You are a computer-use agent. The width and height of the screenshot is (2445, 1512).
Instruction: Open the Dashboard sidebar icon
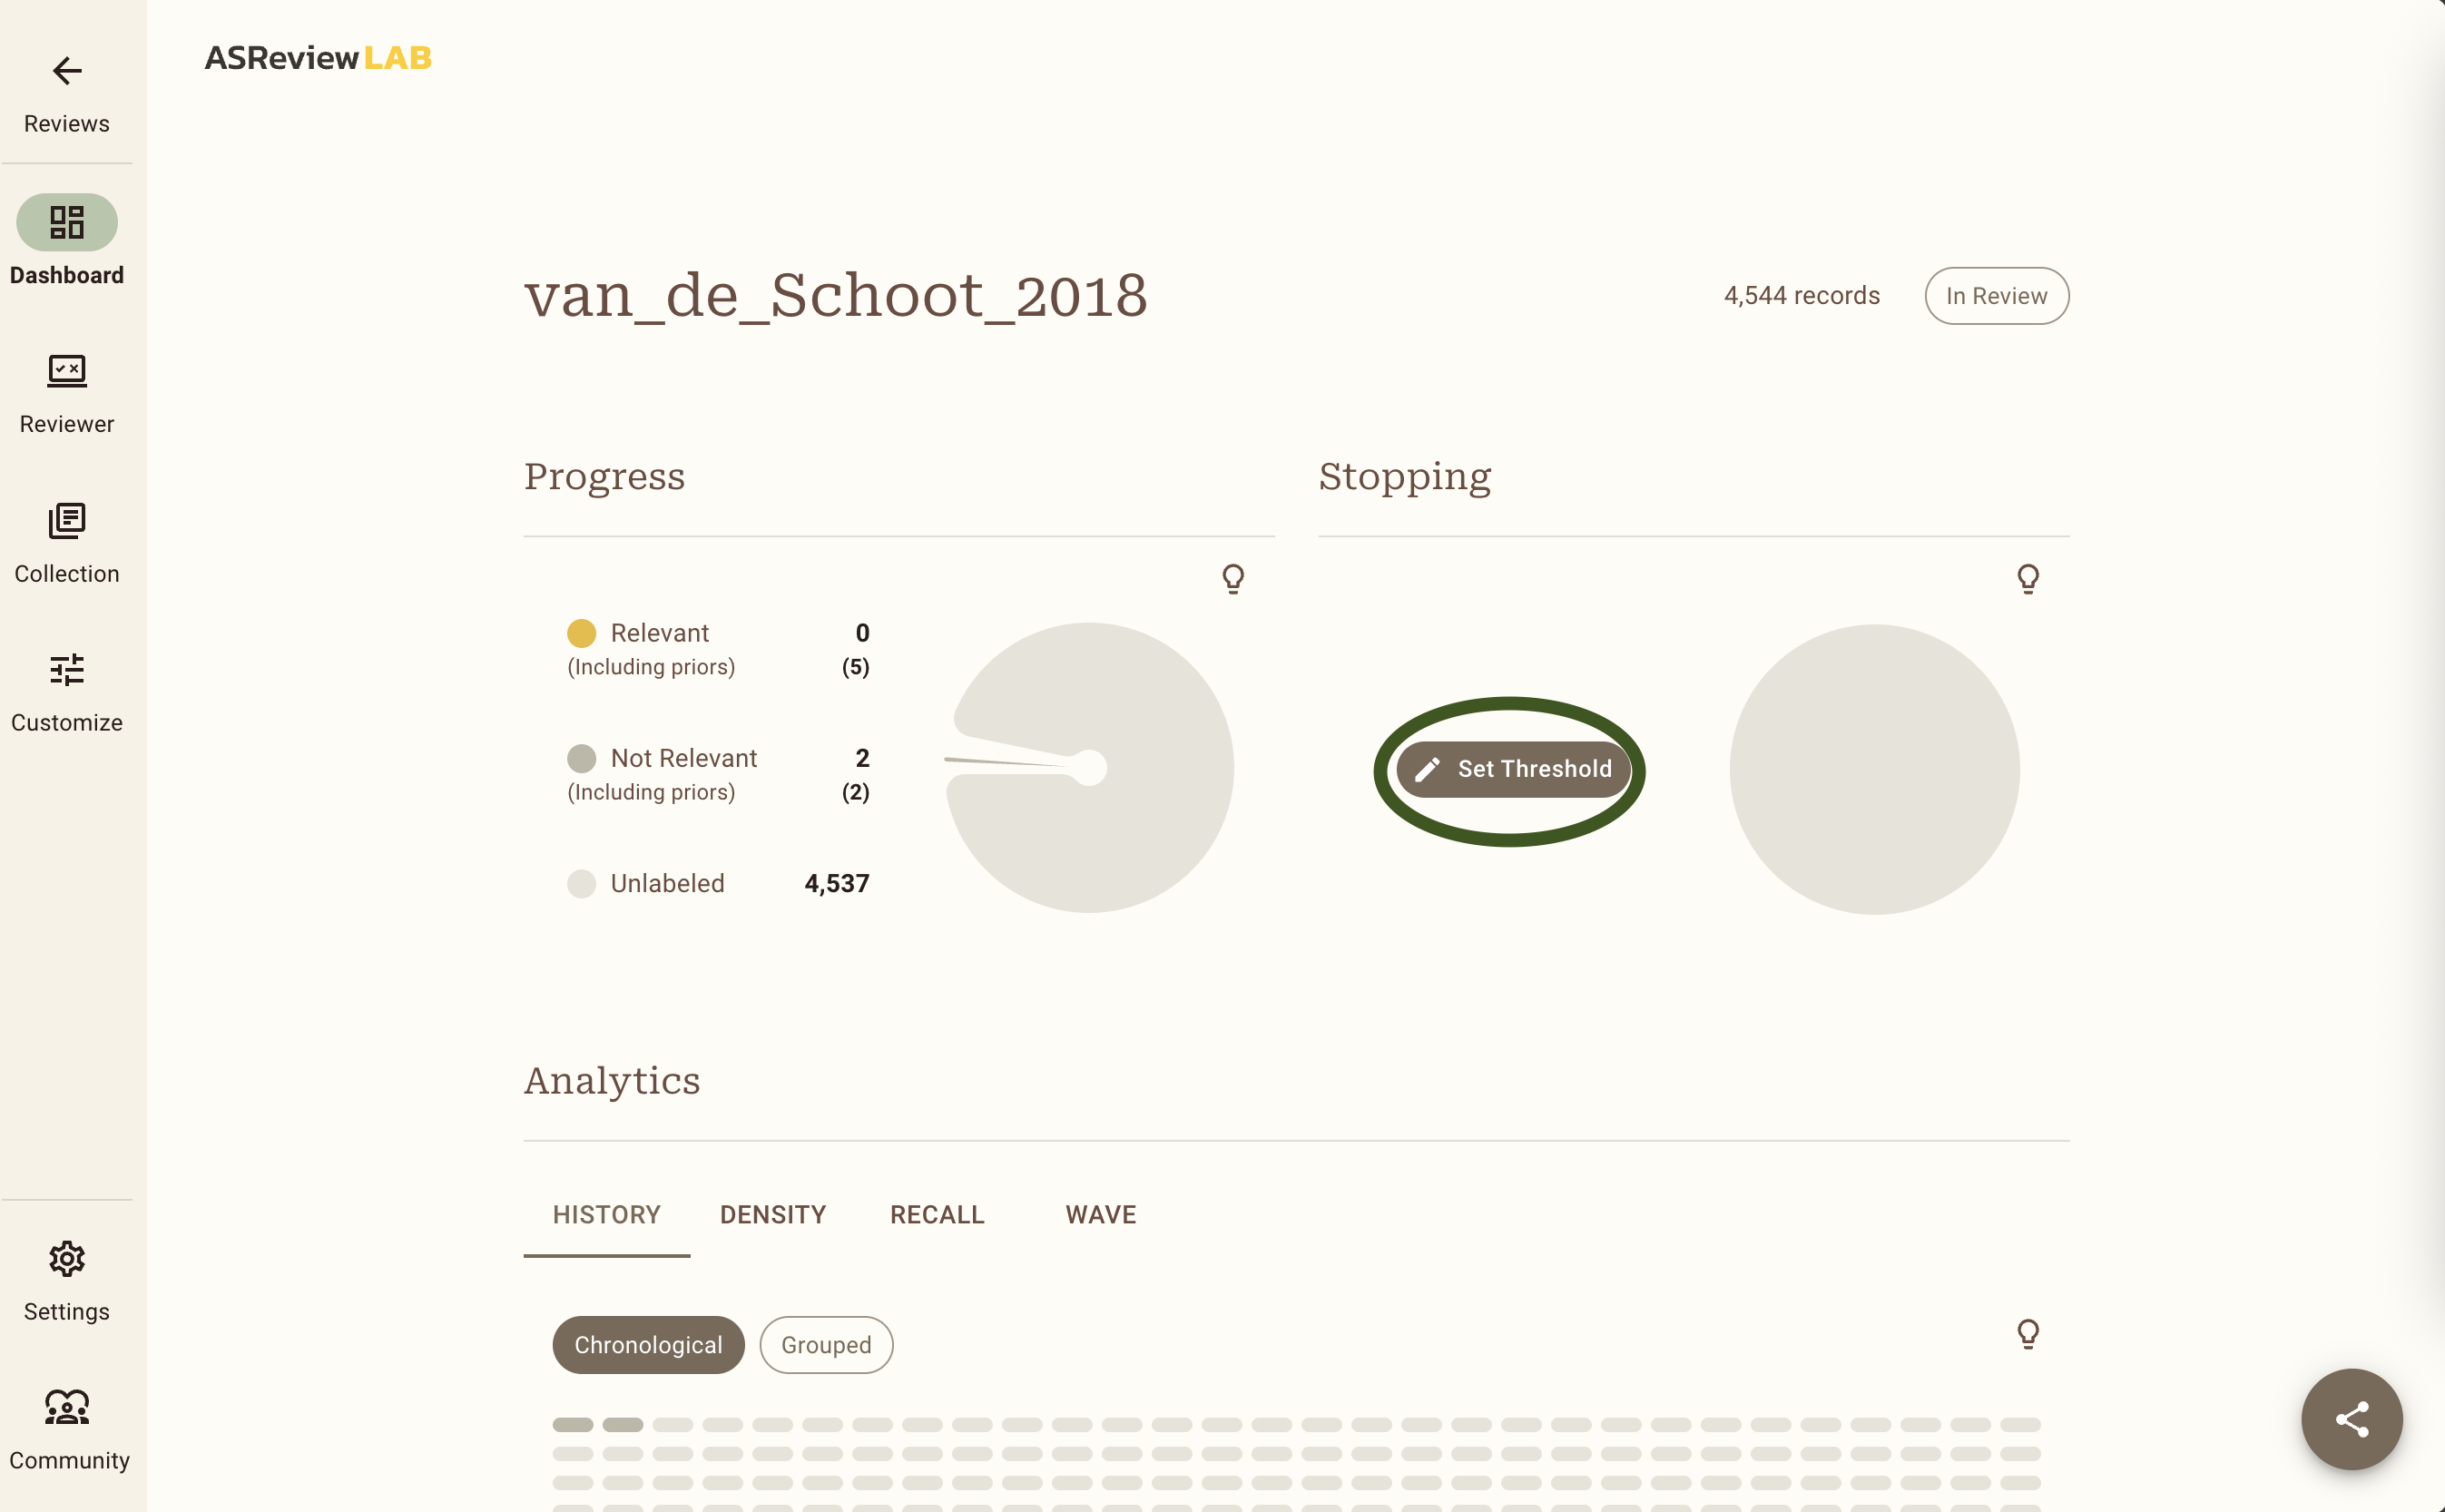click(x=67, y=222)
